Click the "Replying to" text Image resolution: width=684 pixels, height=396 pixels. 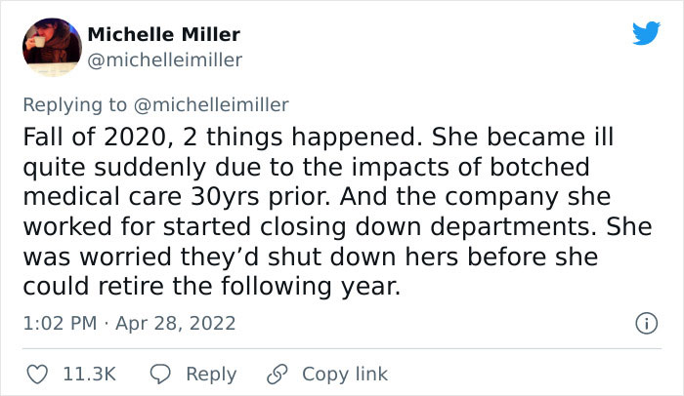click(74, 104)
